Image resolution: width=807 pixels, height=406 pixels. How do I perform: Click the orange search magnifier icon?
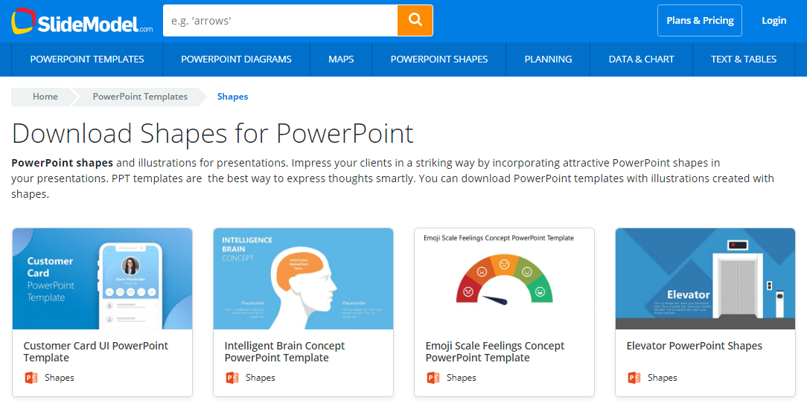click(x=415, y=21)
